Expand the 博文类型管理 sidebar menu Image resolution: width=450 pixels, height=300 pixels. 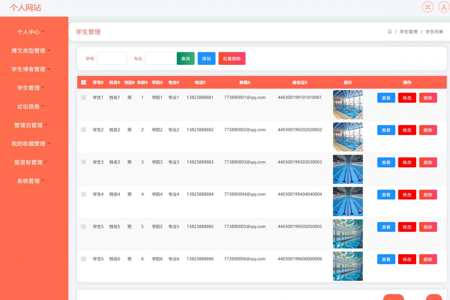(x=29, y=51)
